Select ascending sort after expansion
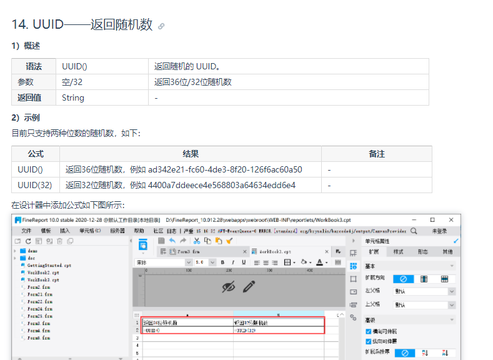This screenshot has height=360, width=493. [425, 352]
